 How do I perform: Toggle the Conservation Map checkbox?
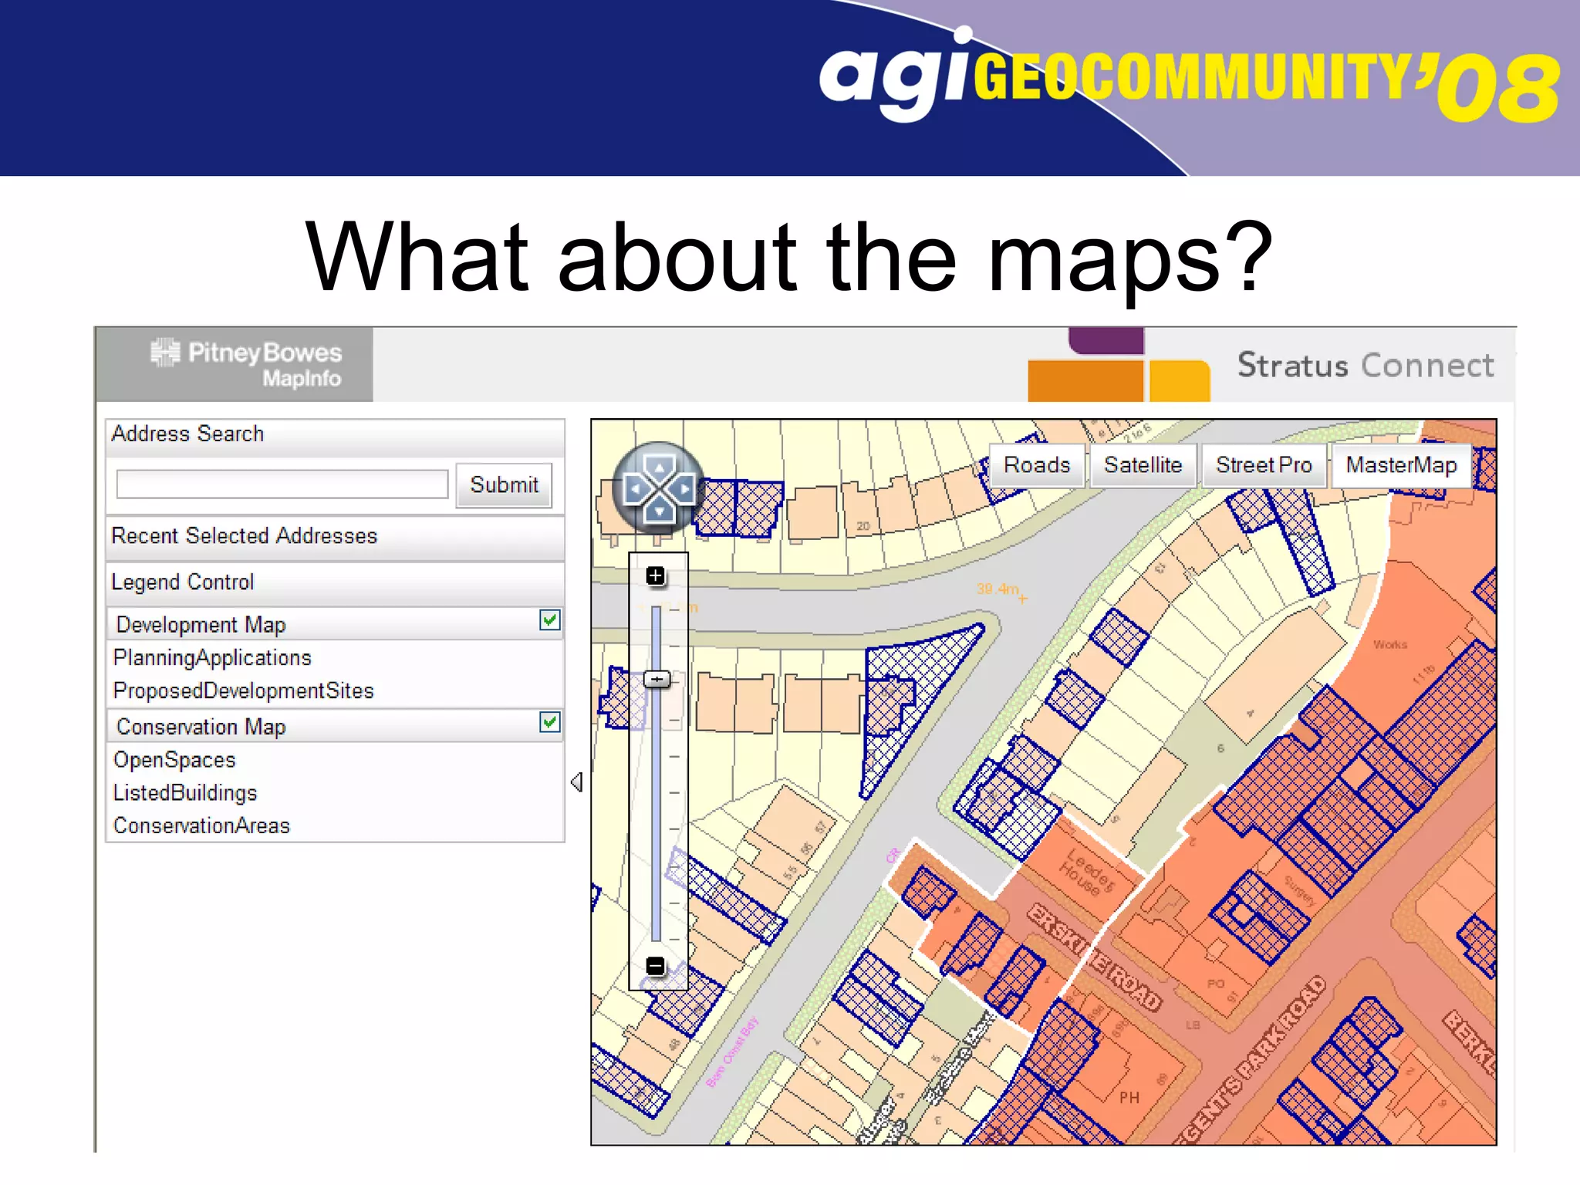(x=549, y=722)
